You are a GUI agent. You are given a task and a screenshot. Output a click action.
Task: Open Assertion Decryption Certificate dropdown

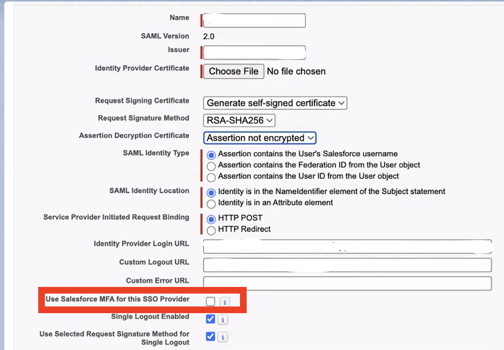point(260,138)
